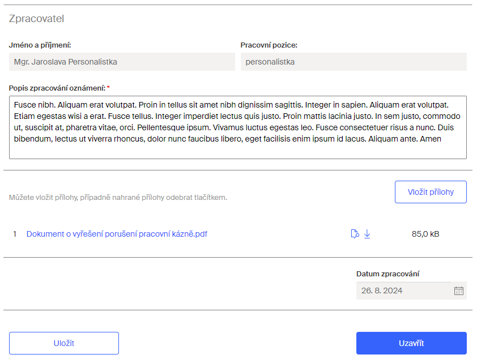This screenshot has width=477, height=363.
Task: Click inside the Popis zpracování oznámení textarea
Action: (238, 127)
